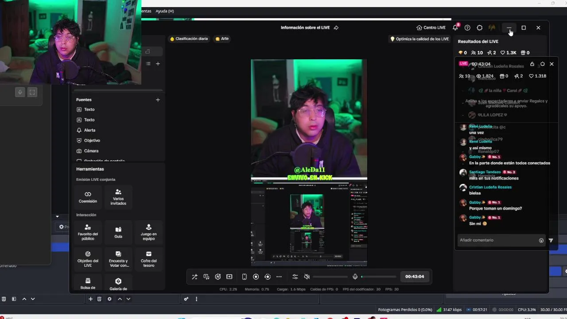Click Optimiza la calidad de los LIVE
The image size is (567, 319).
tap(419, 39)
